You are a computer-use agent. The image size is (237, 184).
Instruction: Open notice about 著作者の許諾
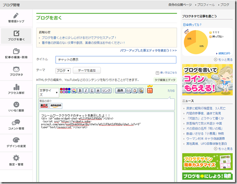coord(83,43)
